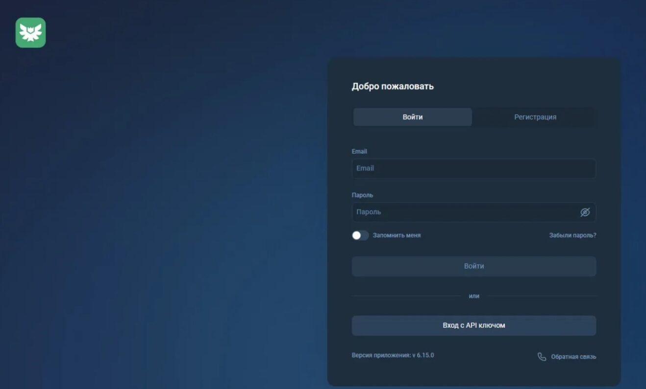
Task: Click the или divider text
Action: coord(473,296)
